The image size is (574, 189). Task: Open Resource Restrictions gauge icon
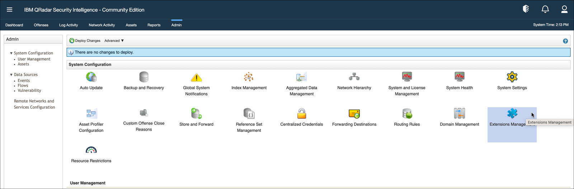click(x=91, y=150)
